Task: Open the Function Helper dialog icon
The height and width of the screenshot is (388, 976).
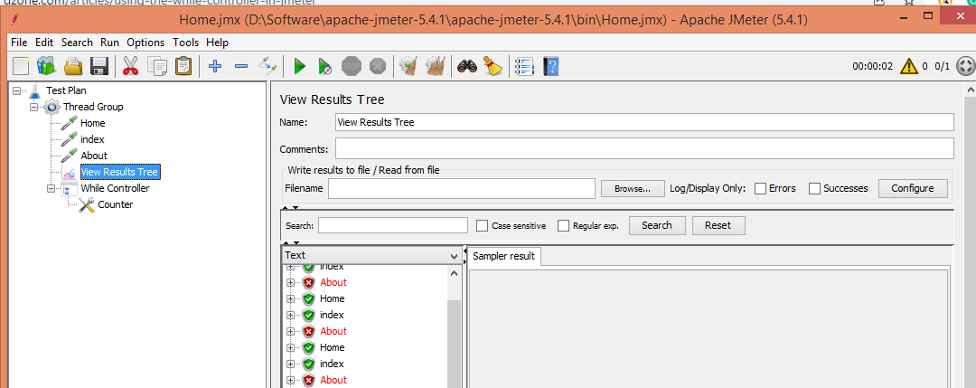Action: [525, 66]
